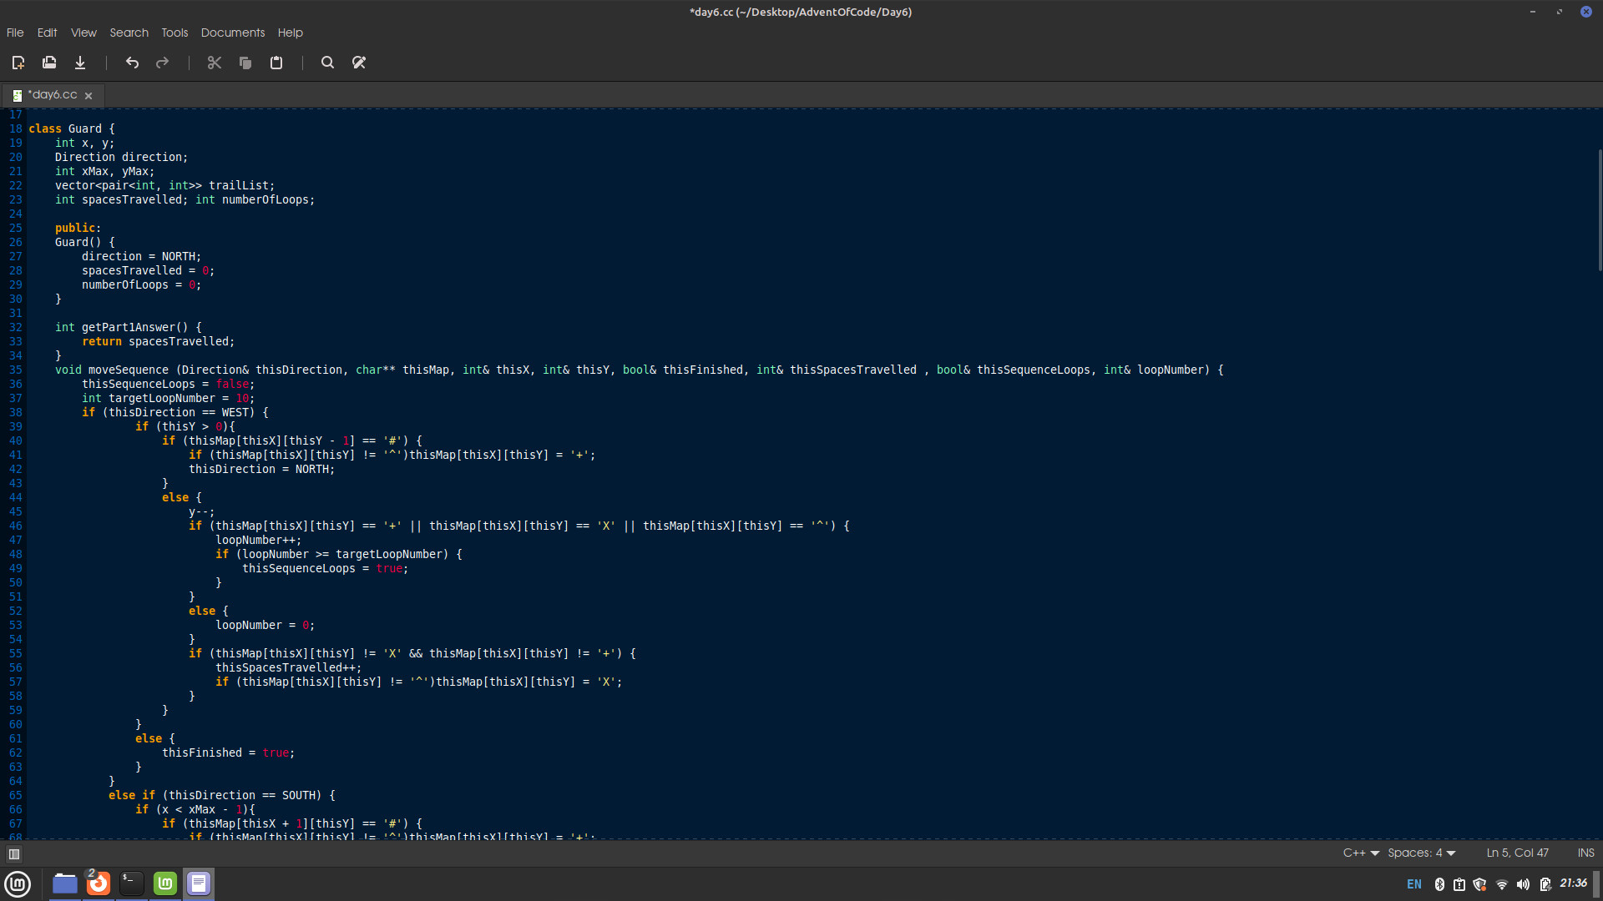
Task: Click 'vector<pair<int, int>> trailList;' line
Action: click(x=165, y=185)
